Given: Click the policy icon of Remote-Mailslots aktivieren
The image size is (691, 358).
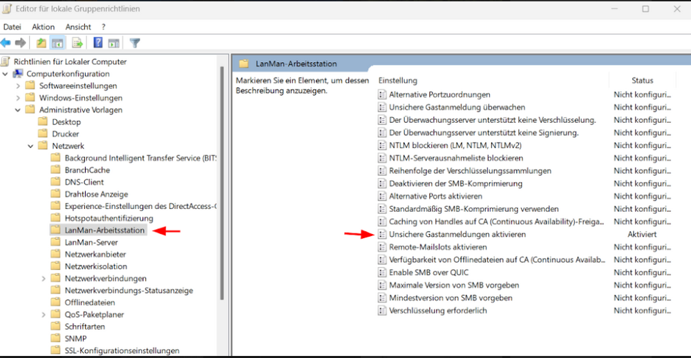Looking at the screenshot, I should pos(381,247).
